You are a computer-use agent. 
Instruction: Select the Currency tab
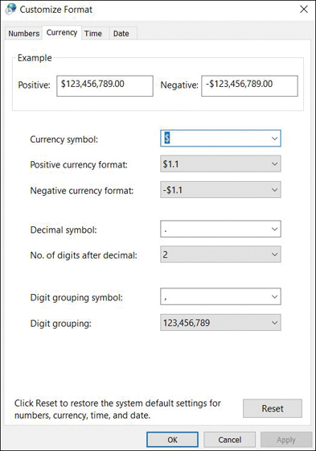pos(62,32)
